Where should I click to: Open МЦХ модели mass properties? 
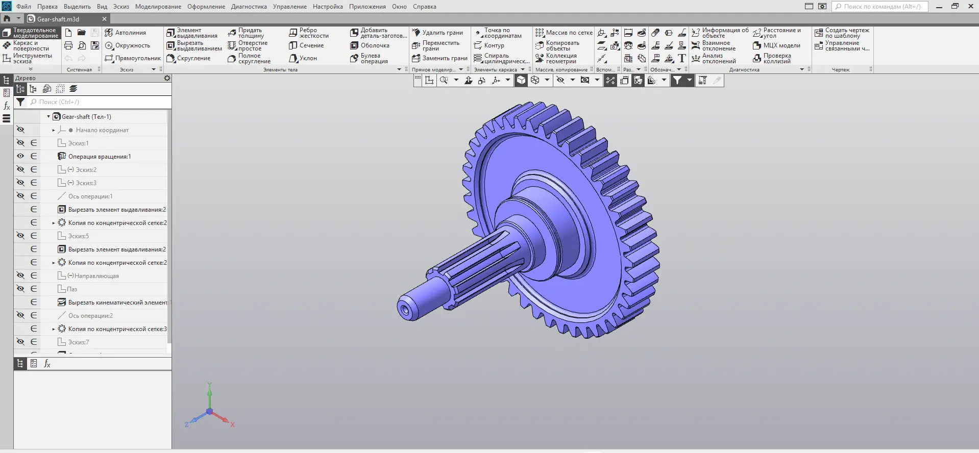(x=776, y=45)
